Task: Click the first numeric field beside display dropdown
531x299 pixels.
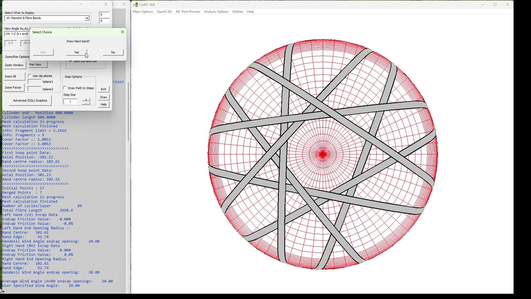Action: [x=104, y=15]
